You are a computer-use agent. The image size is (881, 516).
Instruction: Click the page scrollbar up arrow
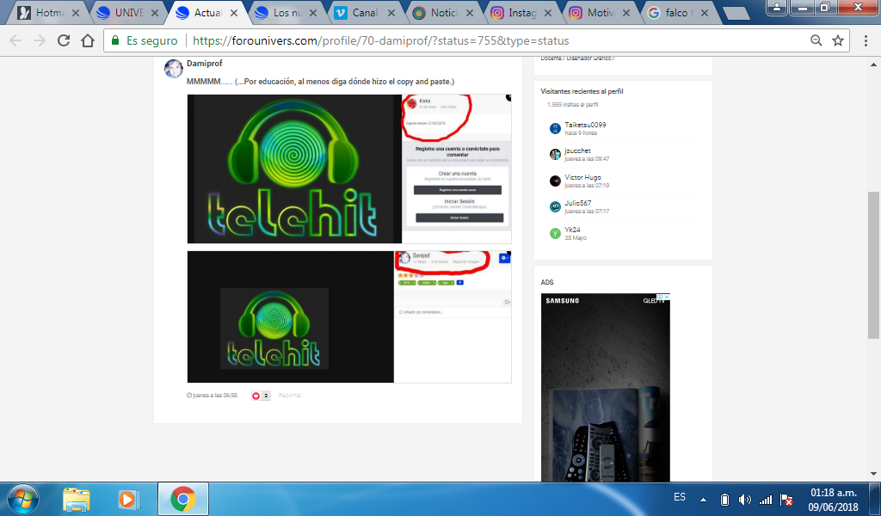point(874,64)
